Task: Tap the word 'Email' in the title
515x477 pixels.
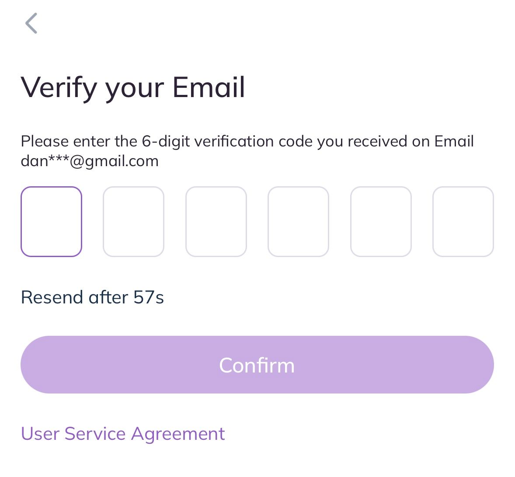Action: pyautogui.click(x=209, y=87)
